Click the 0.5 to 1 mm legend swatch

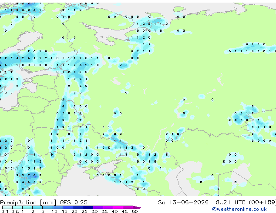[17, 207]
